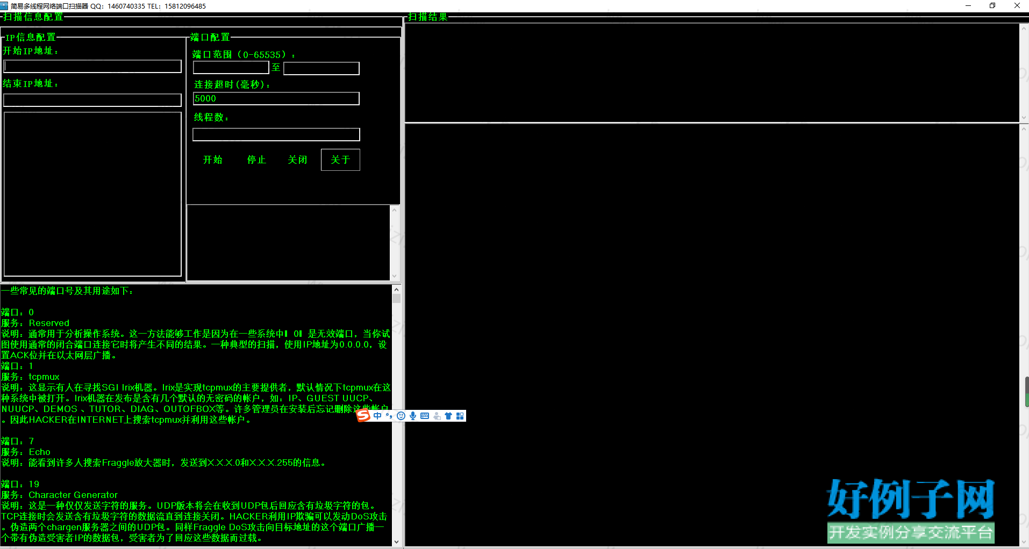Click the text '服务: Reserved'
Image resolution: width=1029 pixels, height=549 pixels.
[35, 323]
